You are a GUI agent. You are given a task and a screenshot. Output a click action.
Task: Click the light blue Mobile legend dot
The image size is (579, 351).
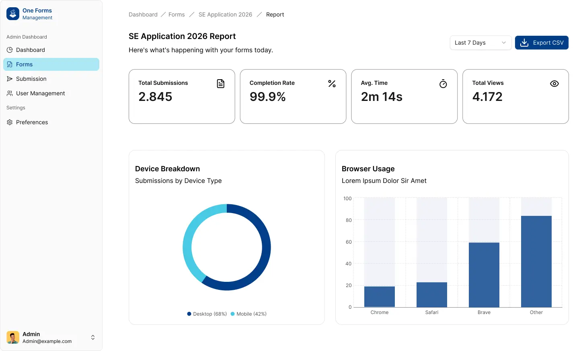pos(232,314)
